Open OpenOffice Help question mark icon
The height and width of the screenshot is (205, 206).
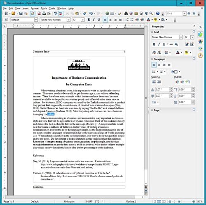[158, 14]
